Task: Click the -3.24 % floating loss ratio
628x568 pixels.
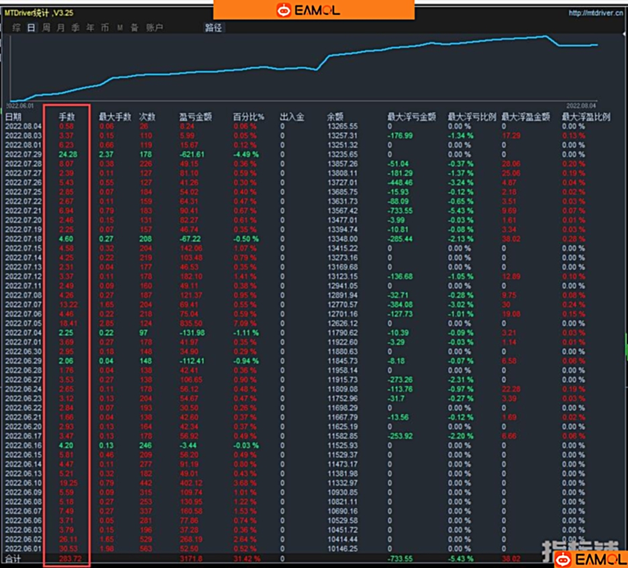Action: click(x=460, y=182)
